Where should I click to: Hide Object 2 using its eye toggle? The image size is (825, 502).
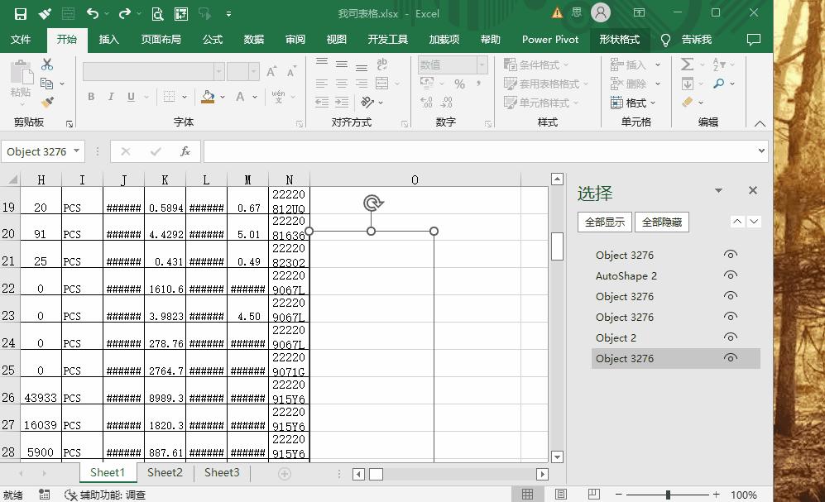click(730, 337)
